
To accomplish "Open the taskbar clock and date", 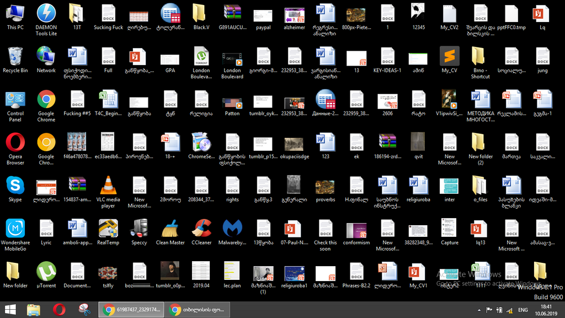I will pos(546,310).
